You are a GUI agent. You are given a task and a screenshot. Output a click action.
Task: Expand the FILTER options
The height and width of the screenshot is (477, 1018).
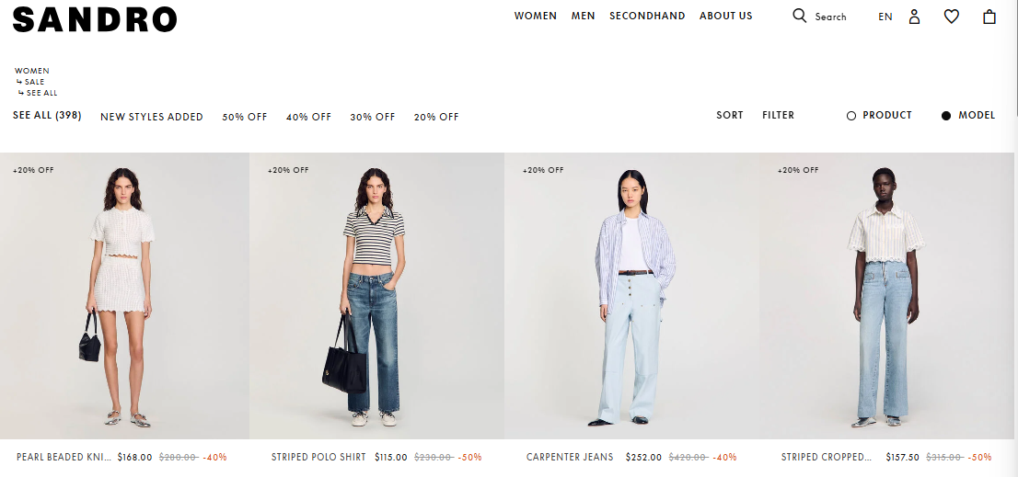click(x=778, y=115)
